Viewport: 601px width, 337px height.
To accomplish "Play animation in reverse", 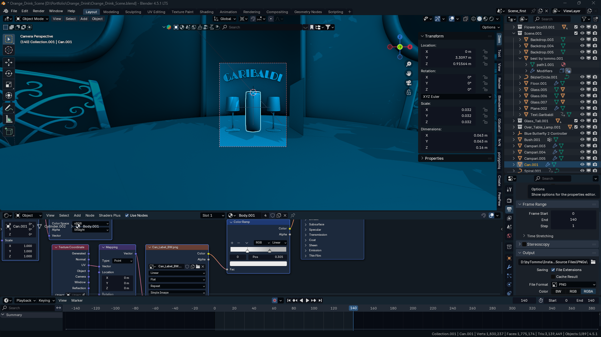I will (x=301, y=300).
